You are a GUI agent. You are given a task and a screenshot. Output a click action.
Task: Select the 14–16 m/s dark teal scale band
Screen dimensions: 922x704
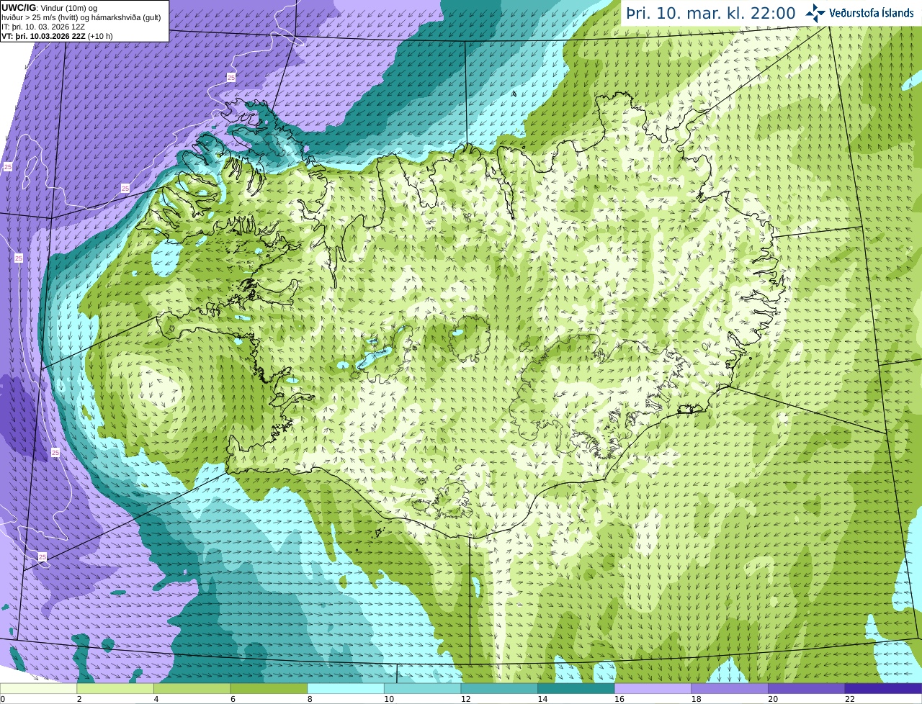point(576,689)
